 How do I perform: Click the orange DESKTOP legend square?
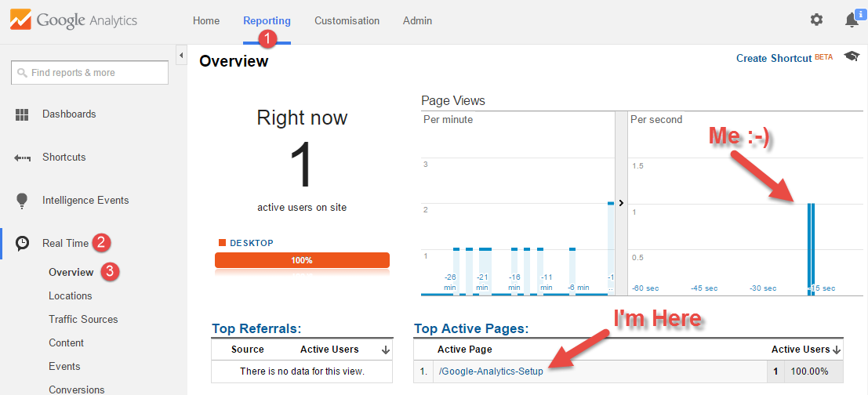223,243
